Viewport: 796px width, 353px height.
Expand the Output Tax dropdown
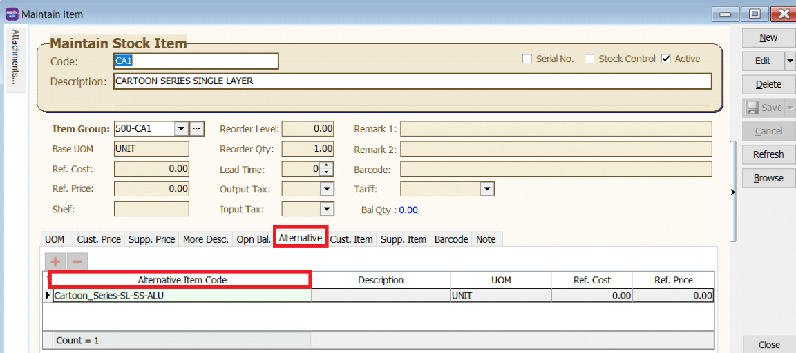point(326,189)
